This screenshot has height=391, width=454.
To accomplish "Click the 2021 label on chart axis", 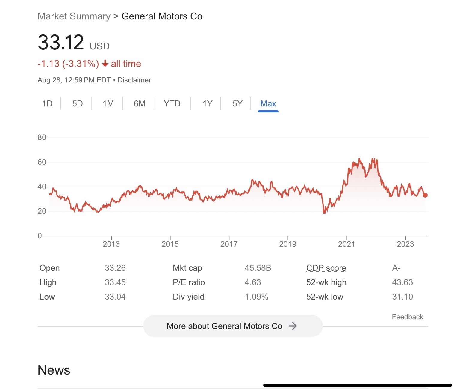I will click(x=346, y=244).
